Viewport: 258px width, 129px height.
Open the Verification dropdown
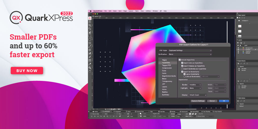tap(190, 54)
